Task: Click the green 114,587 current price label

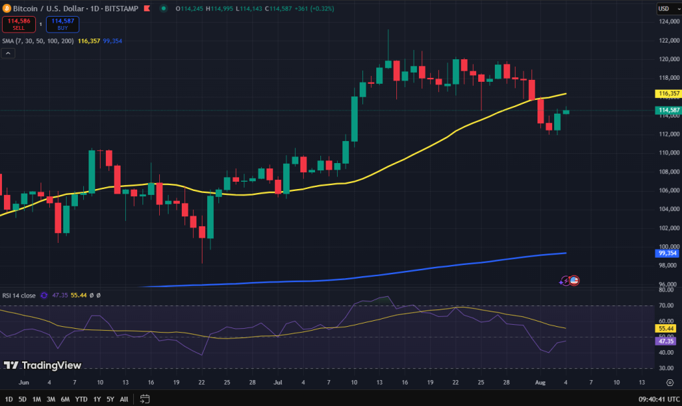Action: coord(668,110)
